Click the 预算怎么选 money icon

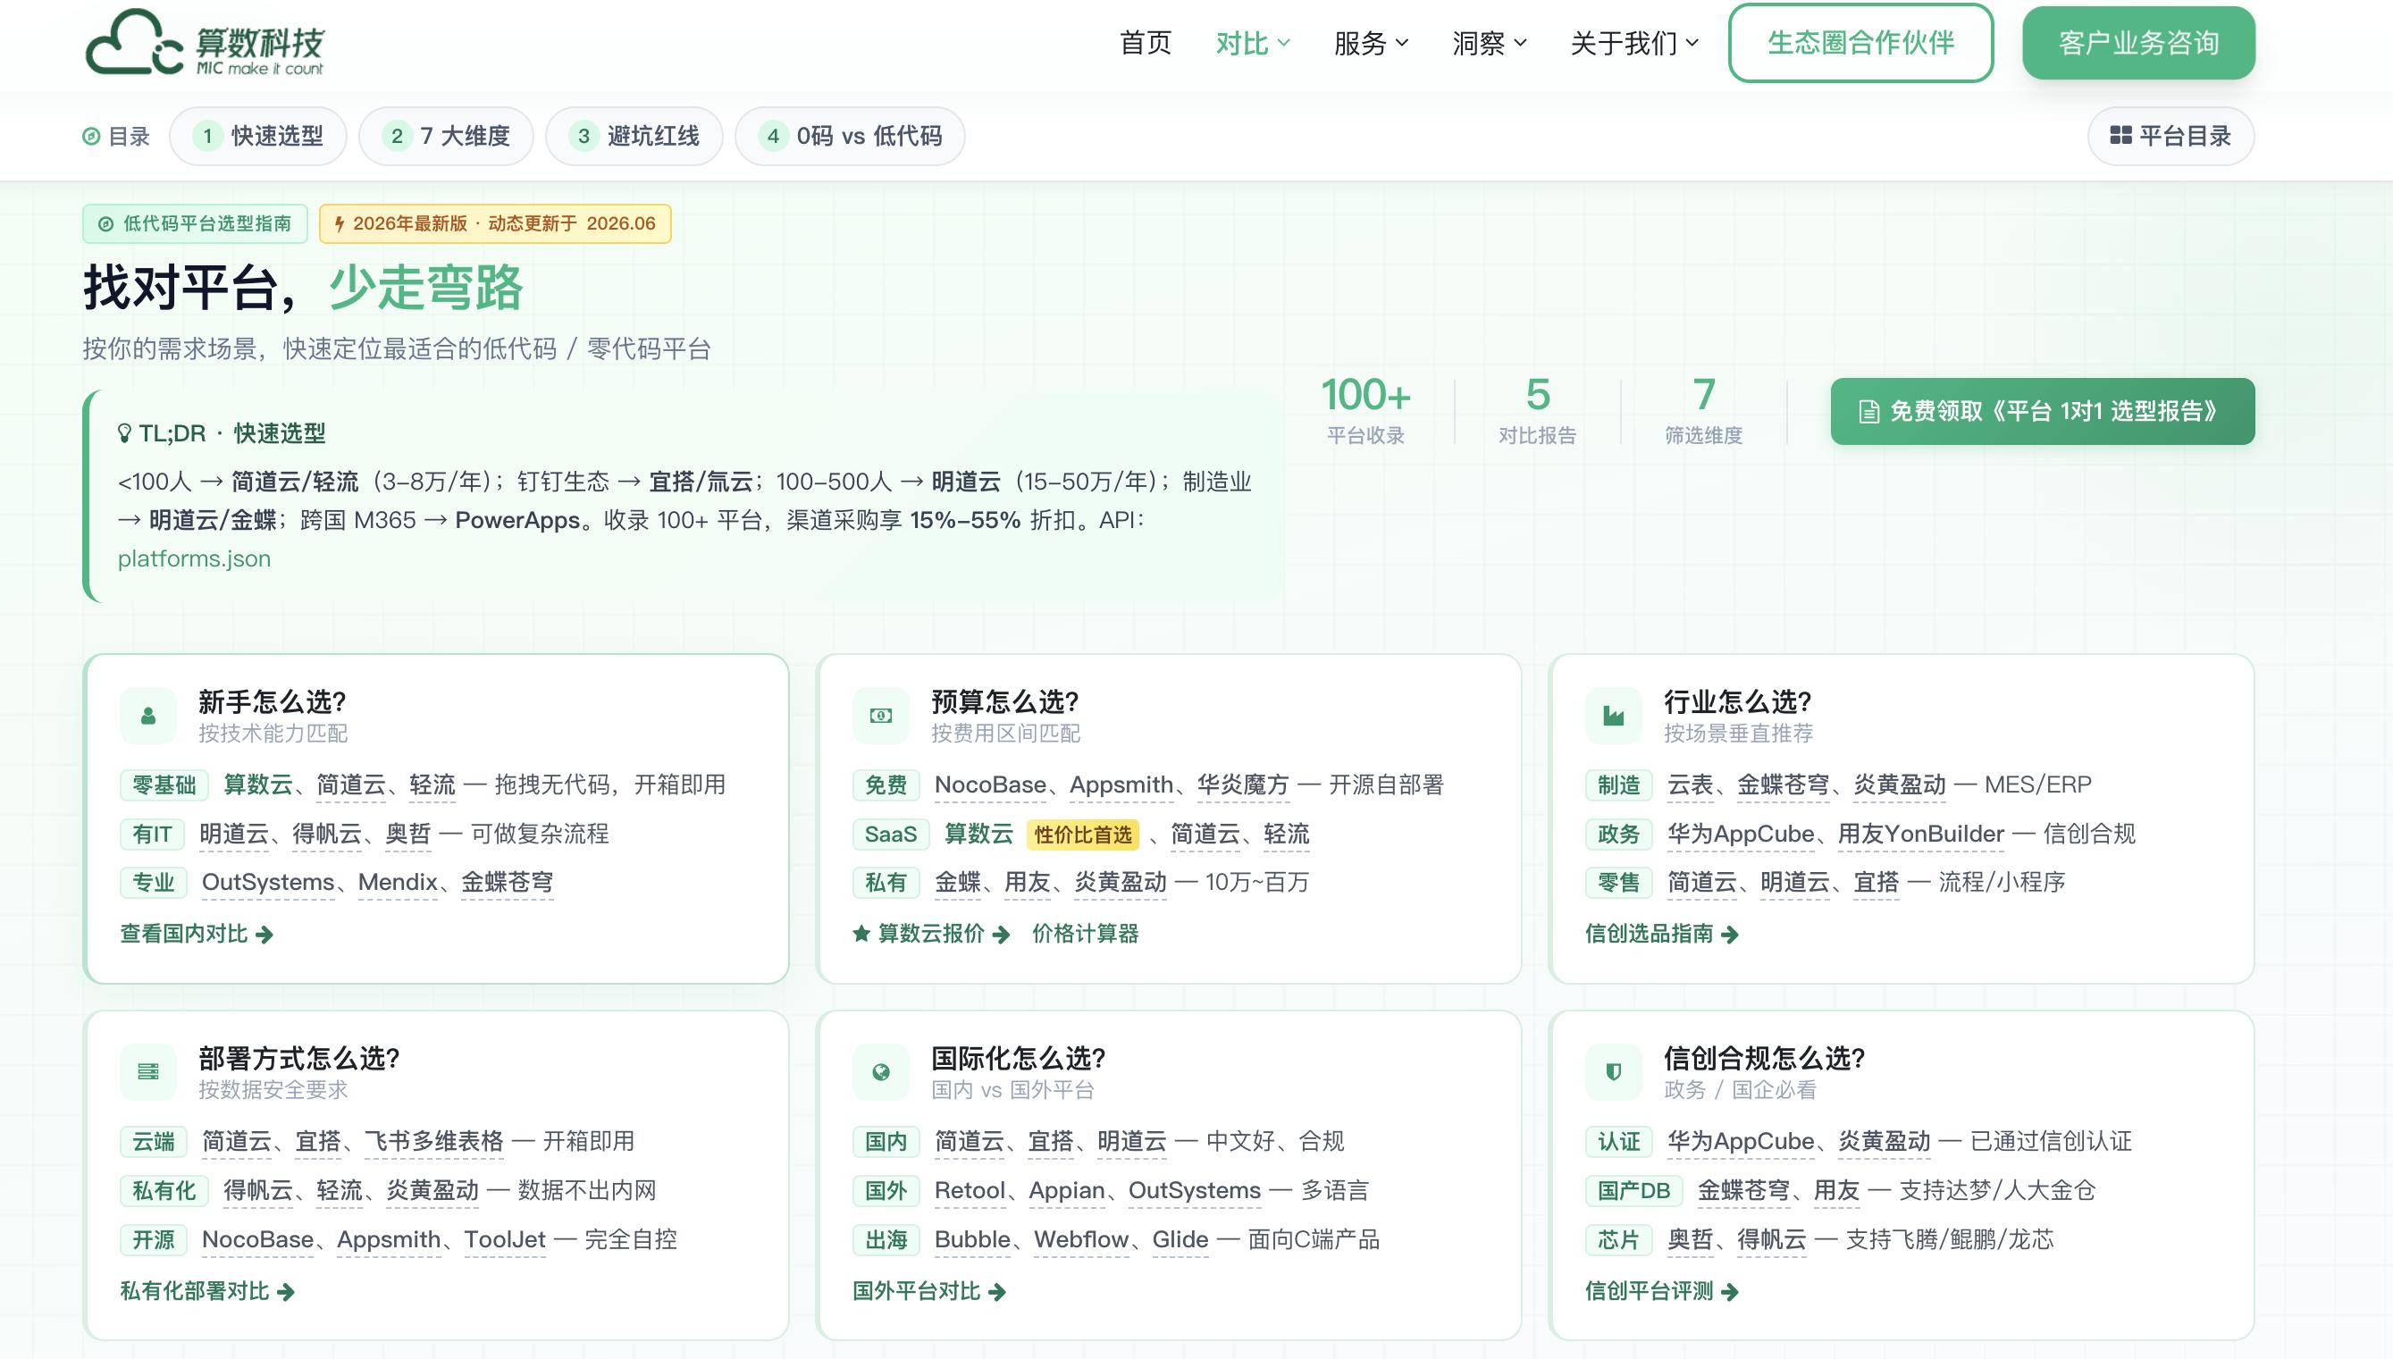click(x=880, y=716)
